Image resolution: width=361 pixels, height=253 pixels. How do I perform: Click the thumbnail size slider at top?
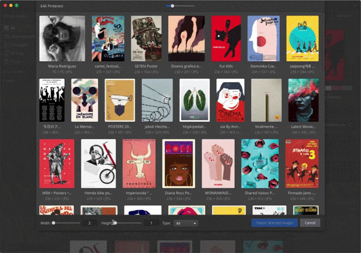[x=172, y=6]
